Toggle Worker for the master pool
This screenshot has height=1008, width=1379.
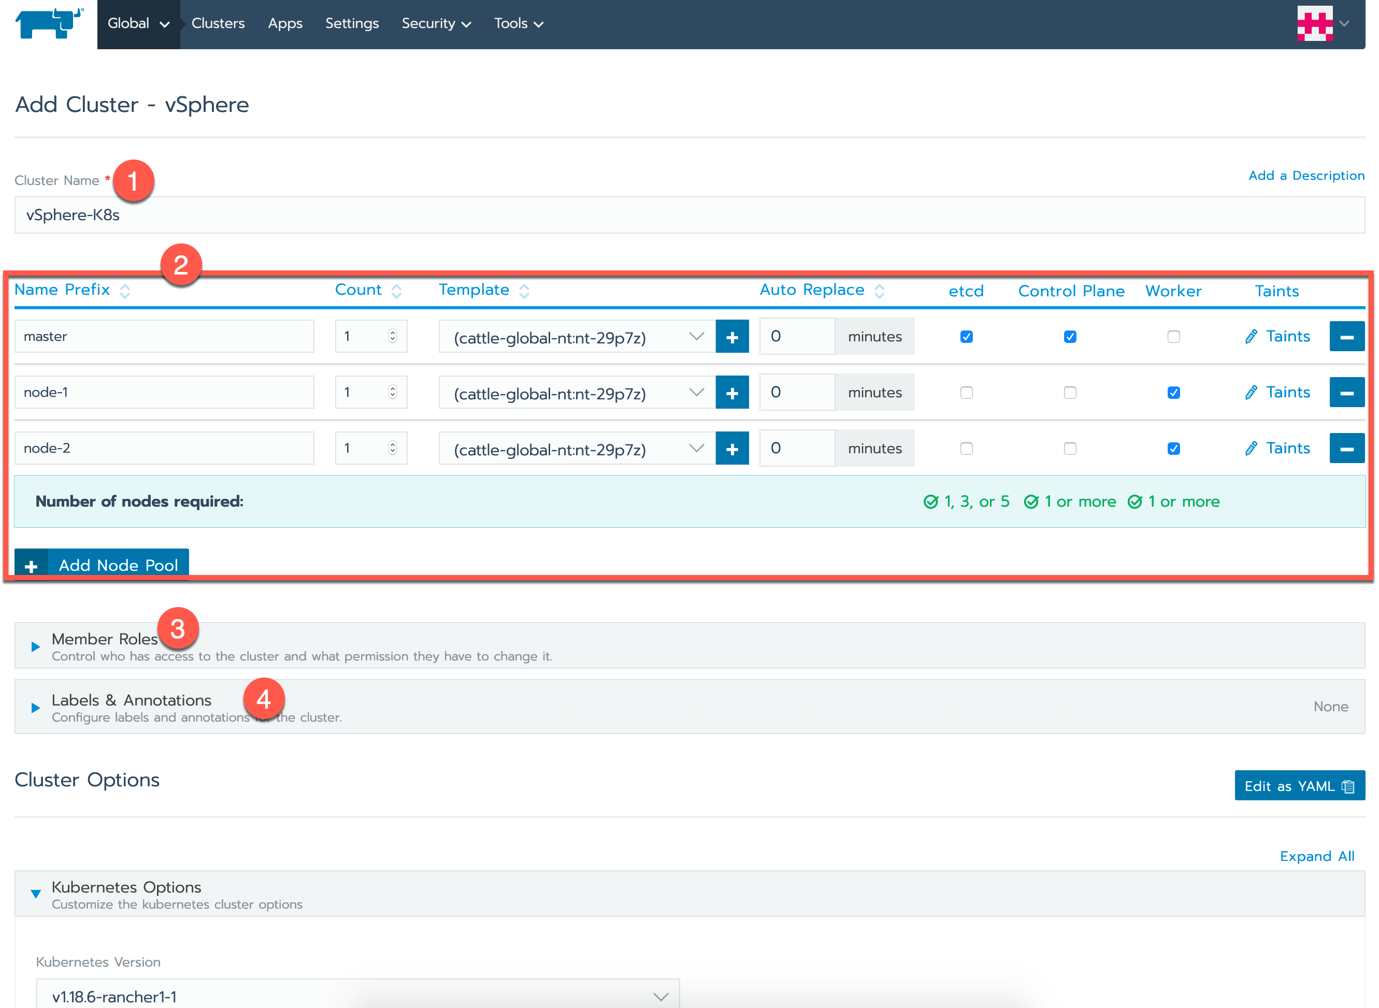(x=1173, y=337)
